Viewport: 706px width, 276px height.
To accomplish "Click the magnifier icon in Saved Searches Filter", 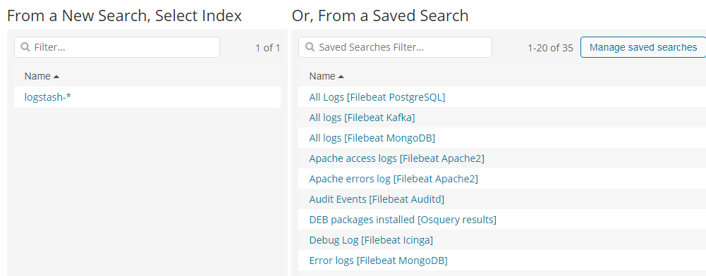I will pyautogui.click(x=310, y=47).
